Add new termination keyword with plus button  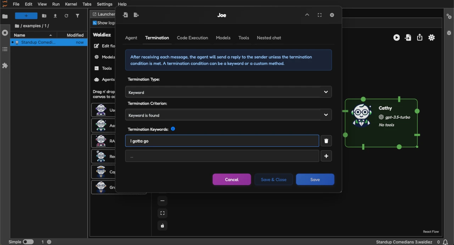(x=326, y=156)
